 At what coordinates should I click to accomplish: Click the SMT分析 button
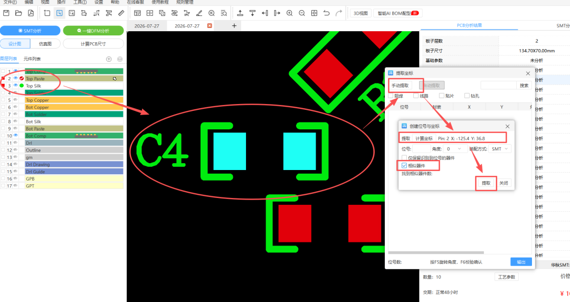click(x=30, y=31)
